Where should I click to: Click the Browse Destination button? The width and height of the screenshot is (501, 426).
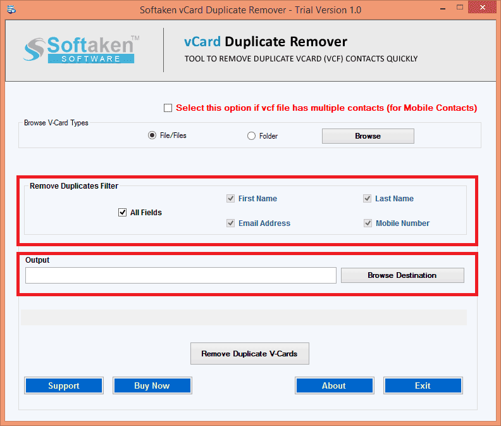pyautogui.click(x=402, y=275)
